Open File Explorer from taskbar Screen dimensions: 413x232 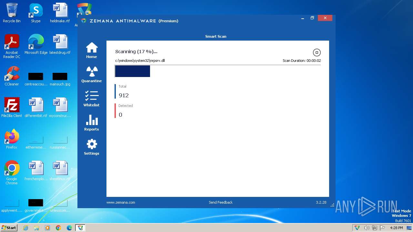click(36, 228)
